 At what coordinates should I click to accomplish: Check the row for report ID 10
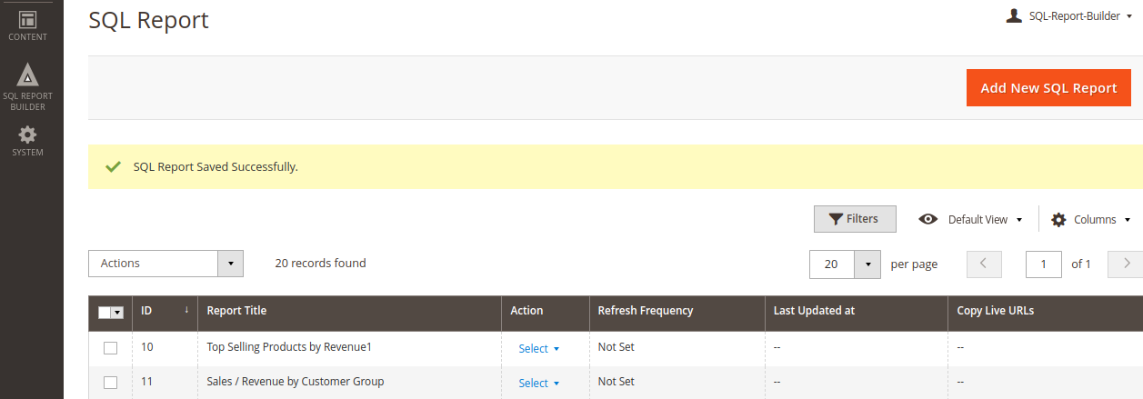coord(110,348)
